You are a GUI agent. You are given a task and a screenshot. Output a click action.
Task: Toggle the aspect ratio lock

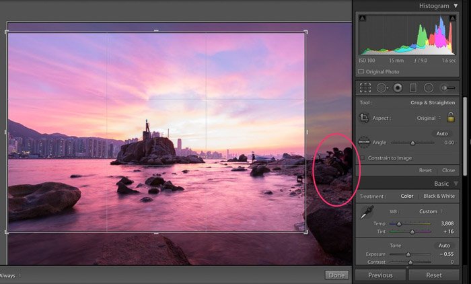point(451,118)
